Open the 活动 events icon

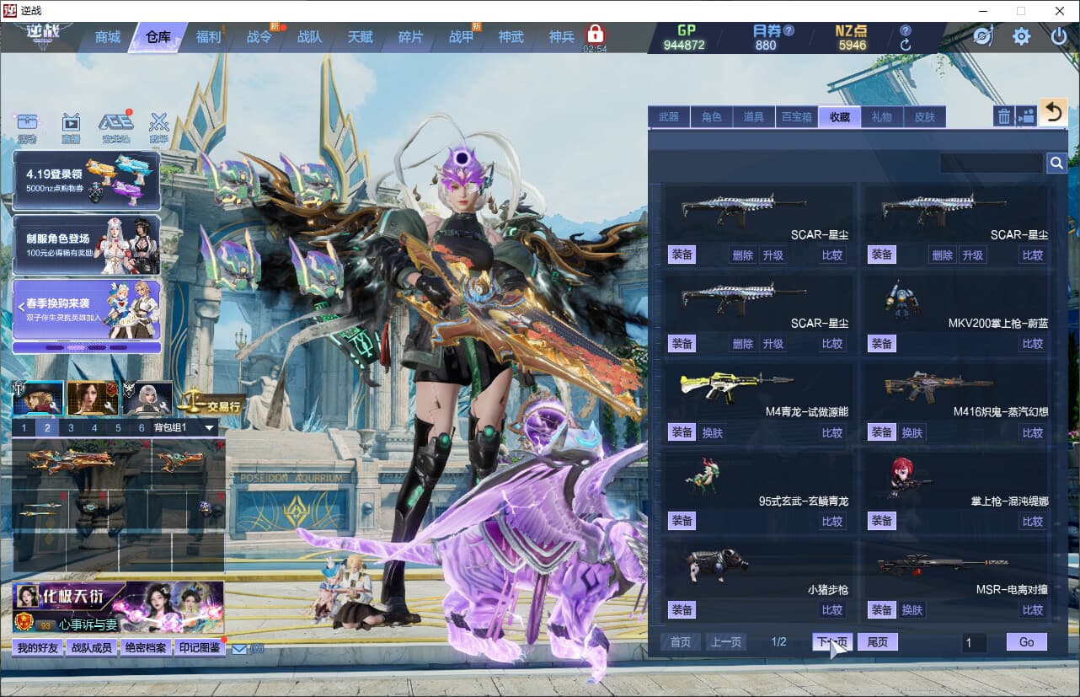coord(28,127)
